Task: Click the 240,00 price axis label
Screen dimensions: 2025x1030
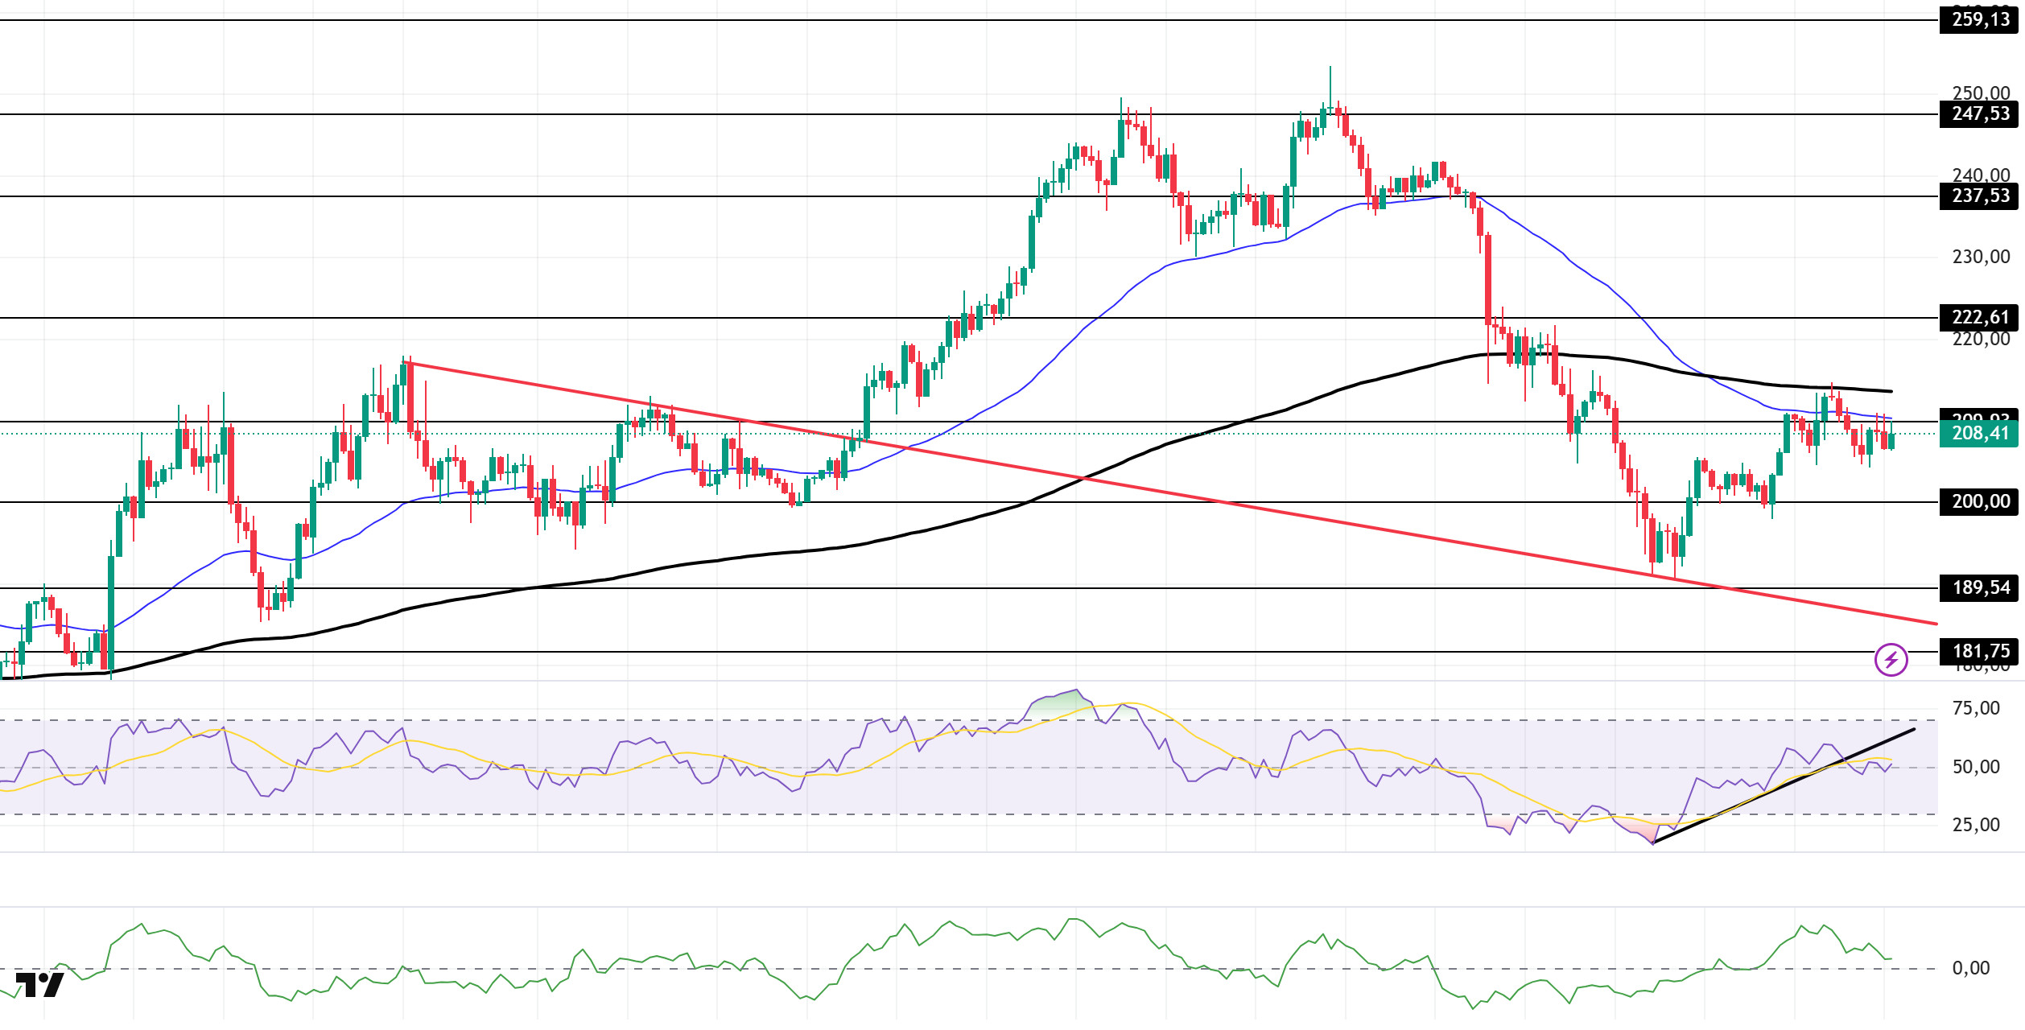Action: coord(1981,175)
